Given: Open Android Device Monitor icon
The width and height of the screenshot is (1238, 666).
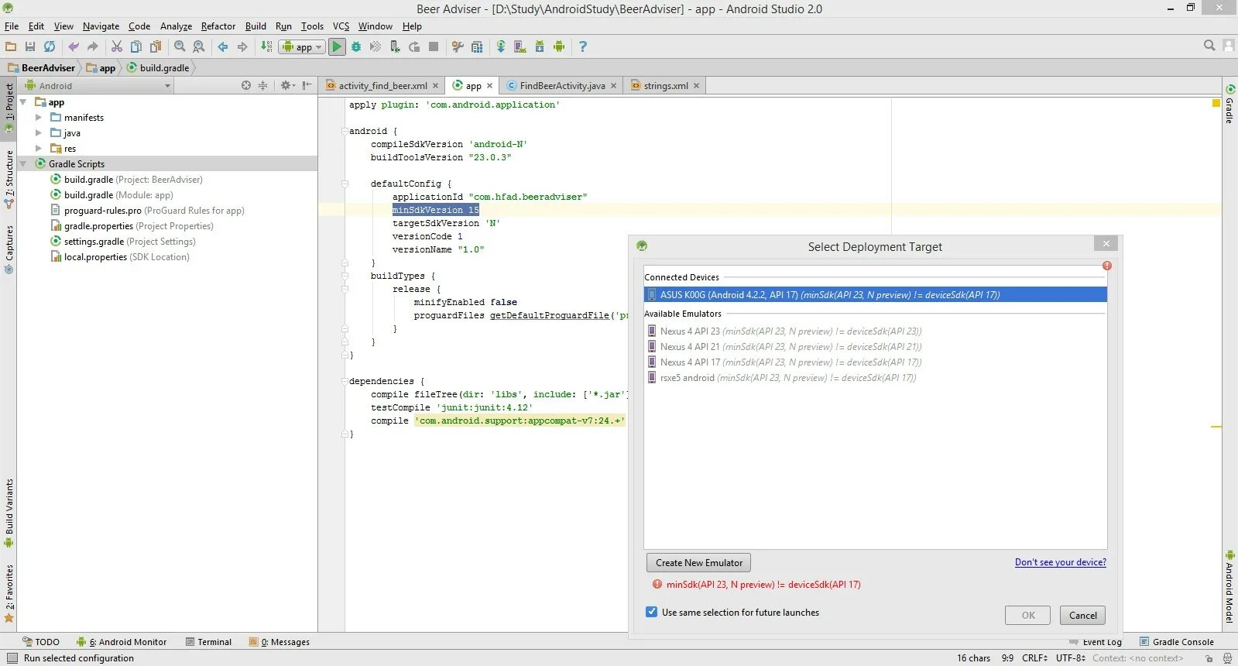Looking at the screenshot, I should click(559, 46).
